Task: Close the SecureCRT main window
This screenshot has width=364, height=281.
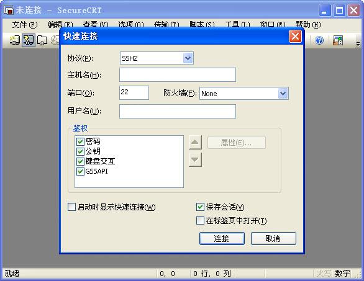Action: point(353,10)
